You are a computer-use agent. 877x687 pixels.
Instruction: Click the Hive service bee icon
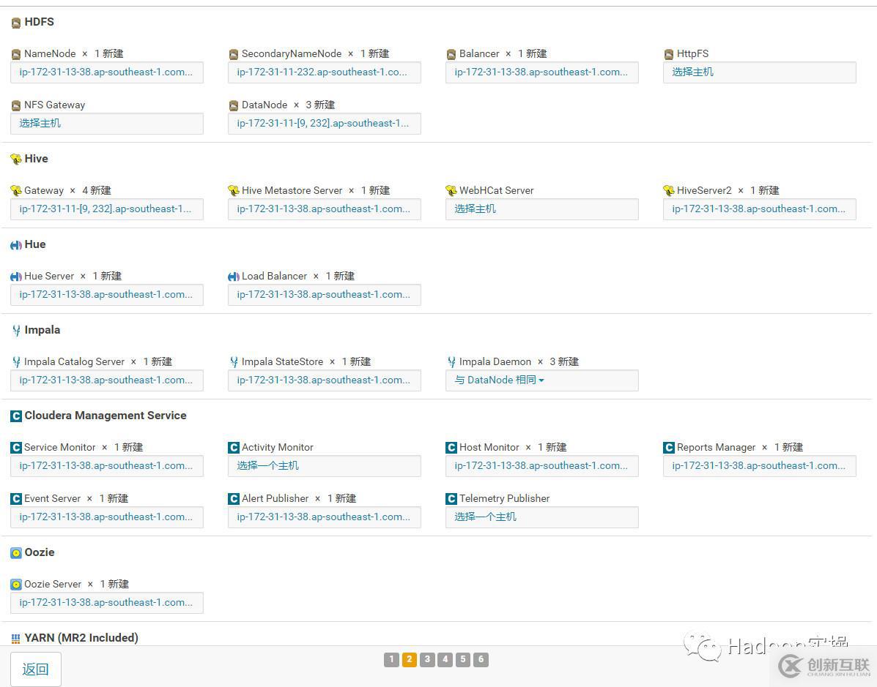[16, 159]
